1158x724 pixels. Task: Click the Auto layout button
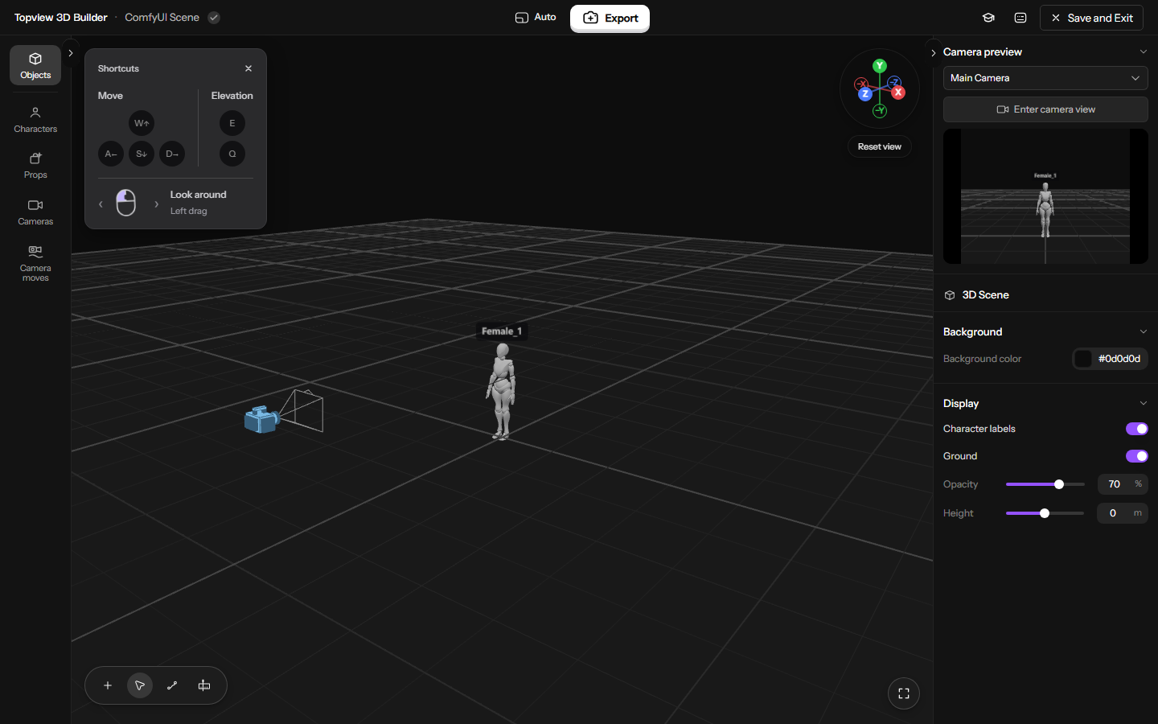coord(536,17)
